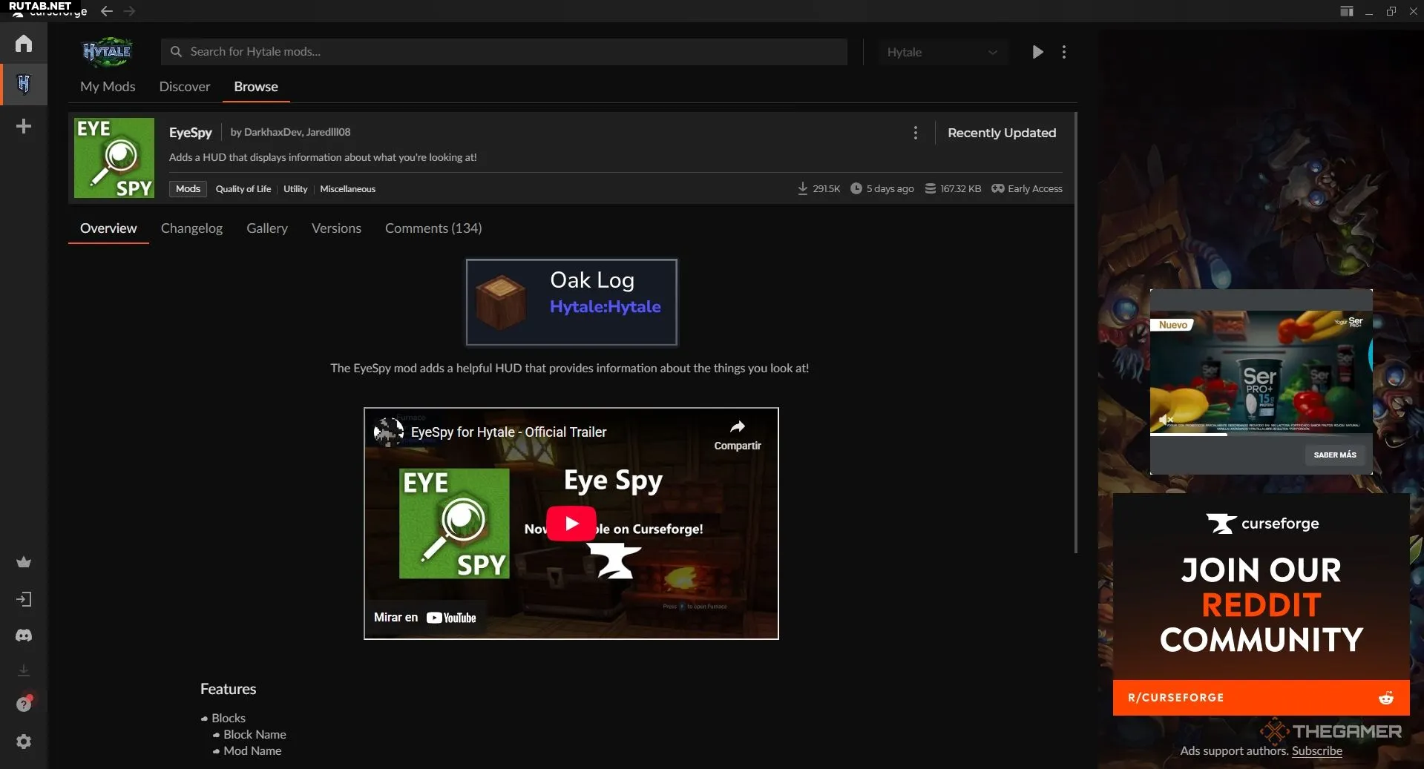Viewport: 1424px width, 769px height.
Task: Click the Search for Hytale mods field
Action: [505, 52]
